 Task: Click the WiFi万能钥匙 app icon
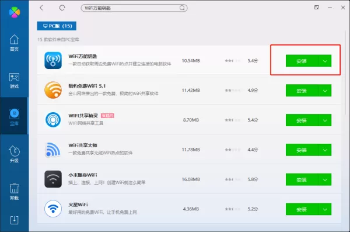pyautogui.click(x=53, y=60)
